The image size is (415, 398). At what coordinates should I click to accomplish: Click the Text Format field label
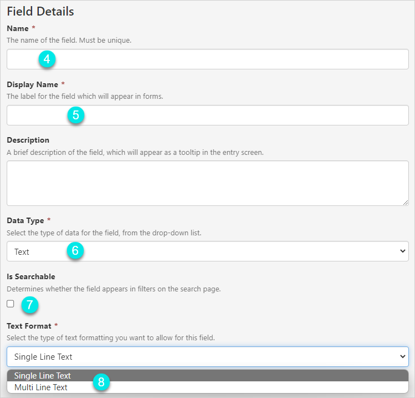28,326
